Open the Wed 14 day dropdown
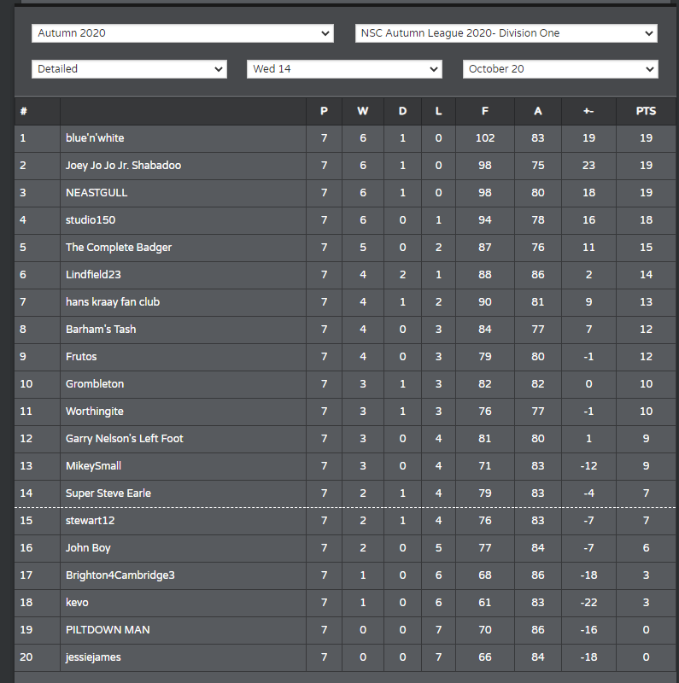 [344, 69]
